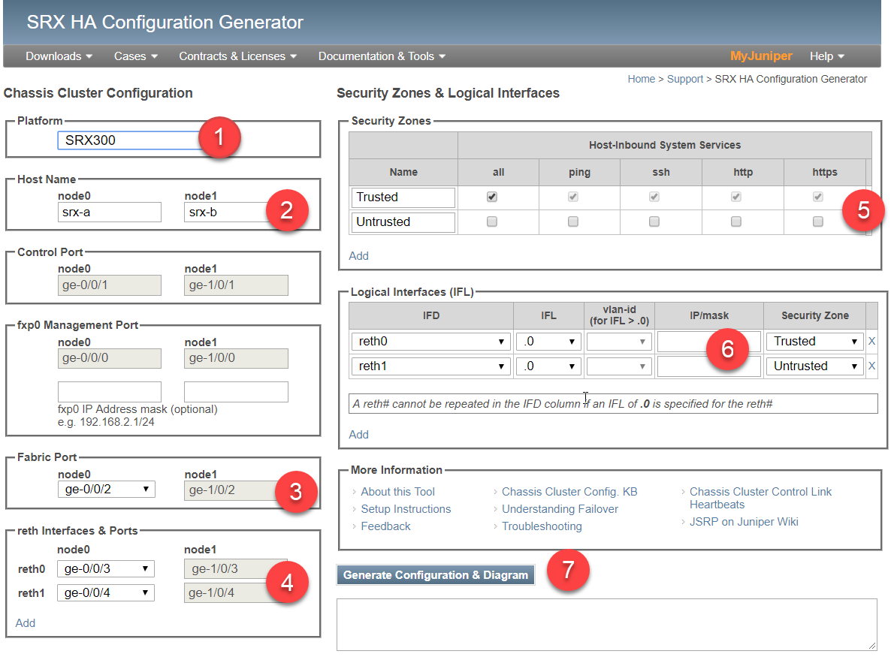Viewport: 894px width, 657px height.
Task: Click node1 fxp0 IP address field
Action: point(236,392)
